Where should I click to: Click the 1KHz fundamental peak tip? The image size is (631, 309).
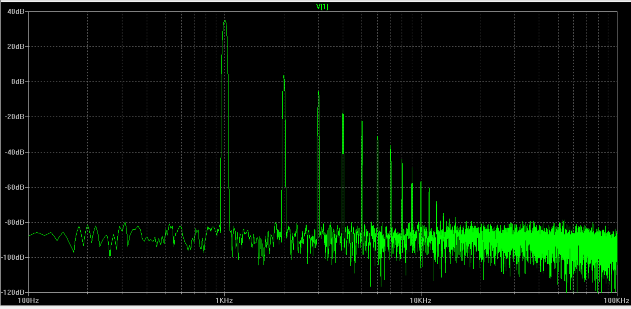[225, 21]
